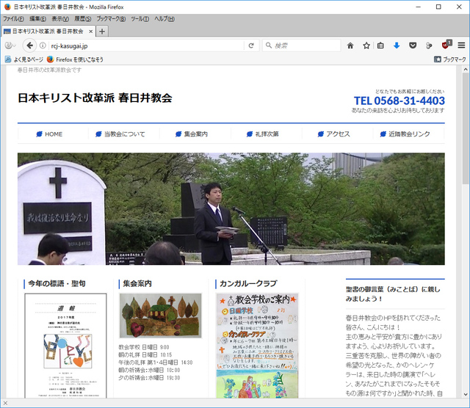Open the downloads arrow icon
This screenshot has width=470, height=408.
pos(397,45)
